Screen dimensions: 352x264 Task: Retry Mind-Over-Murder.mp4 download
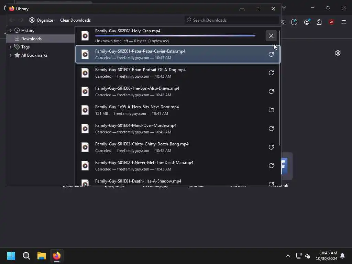click(x=271, y=129)
